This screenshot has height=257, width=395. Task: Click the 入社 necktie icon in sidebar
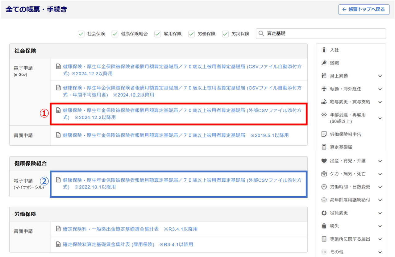(x=324, y=50)
